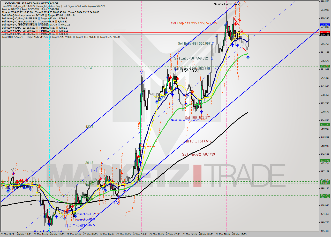Click the 465.315 price axis value

325,231
